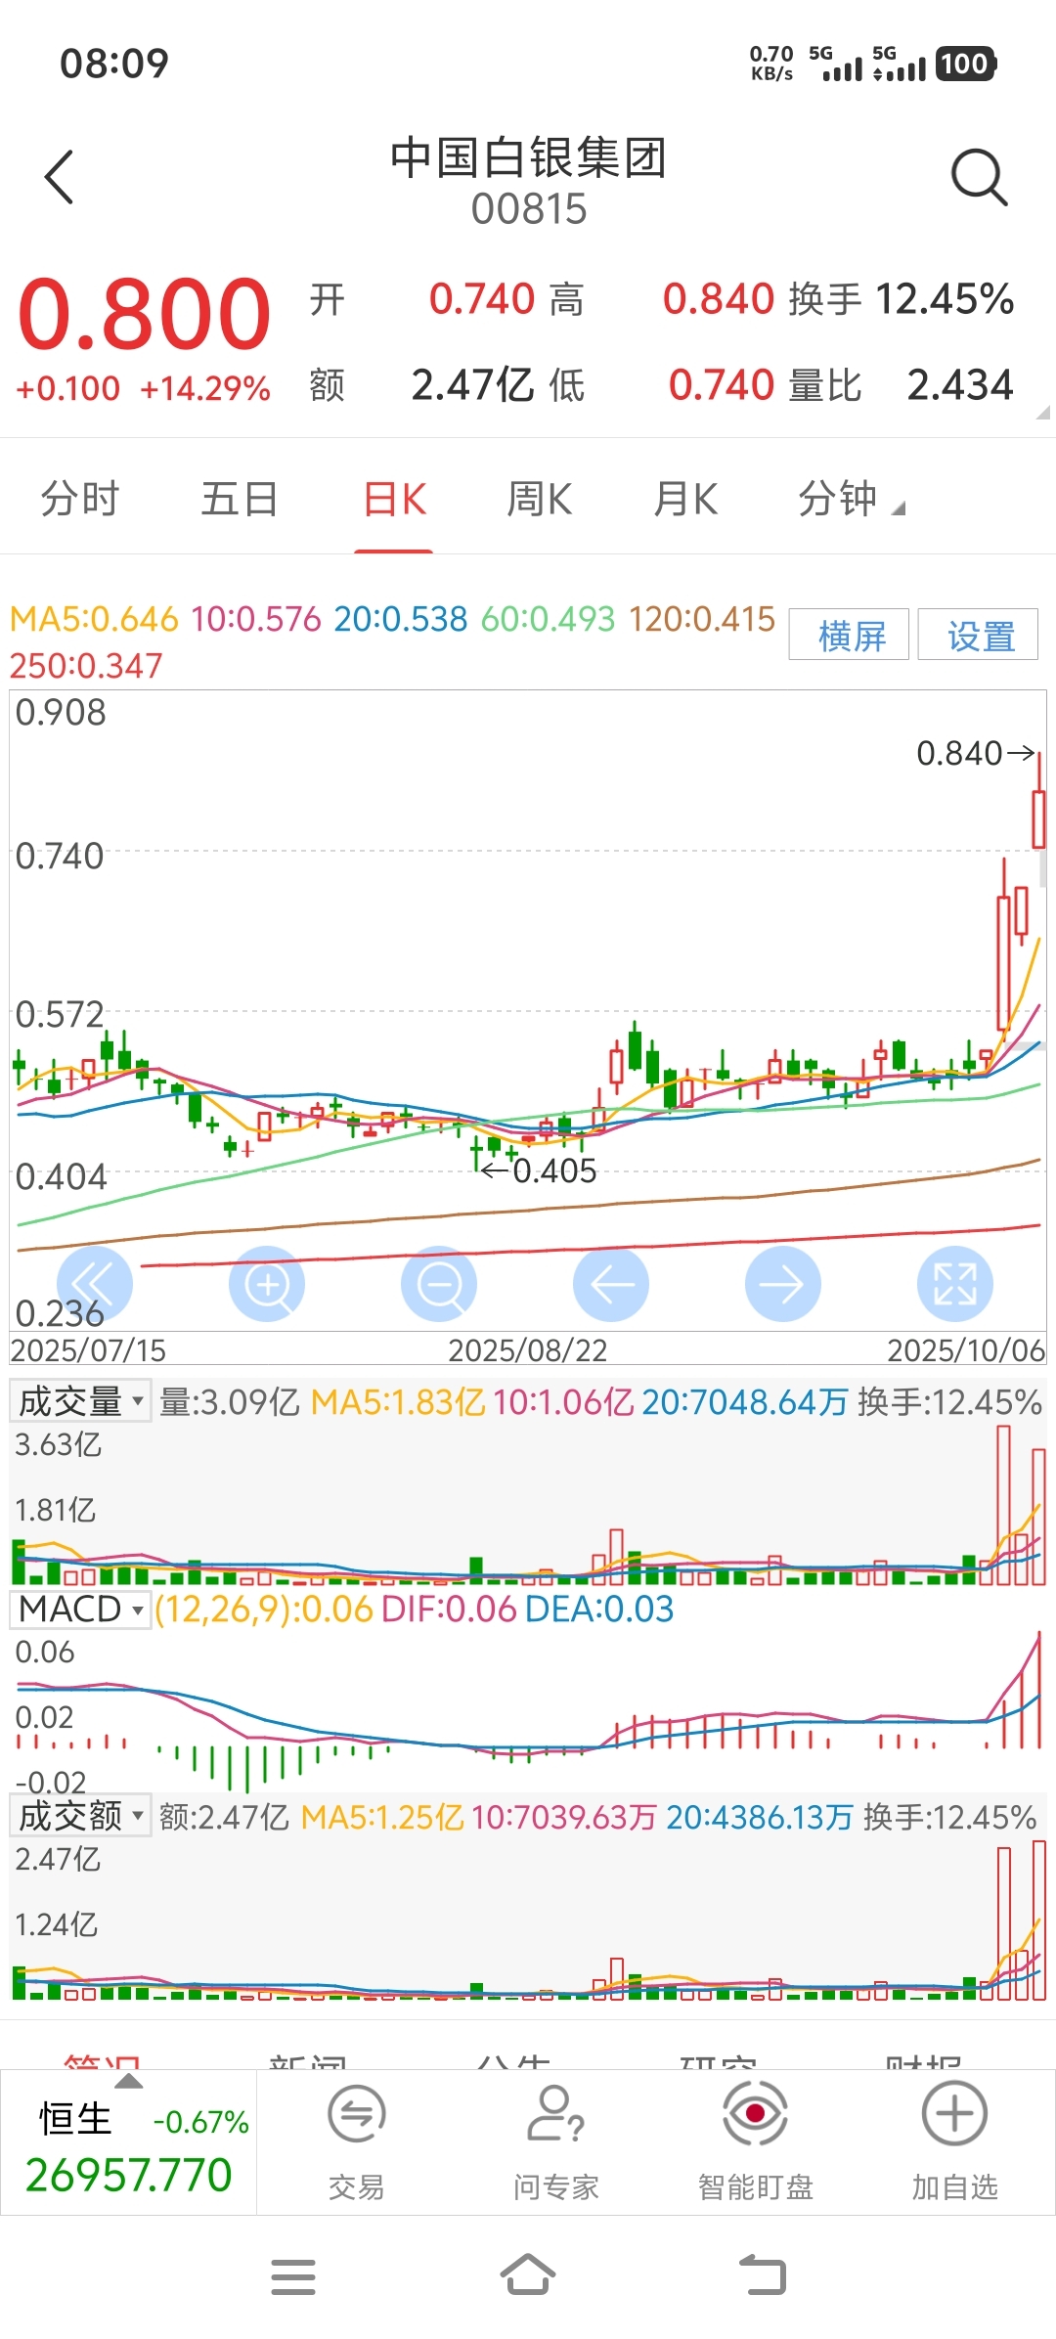This screenshot has width=1056, height=2339.
Task: Tap date label 2025/10/06
Action: (966, 1350)
